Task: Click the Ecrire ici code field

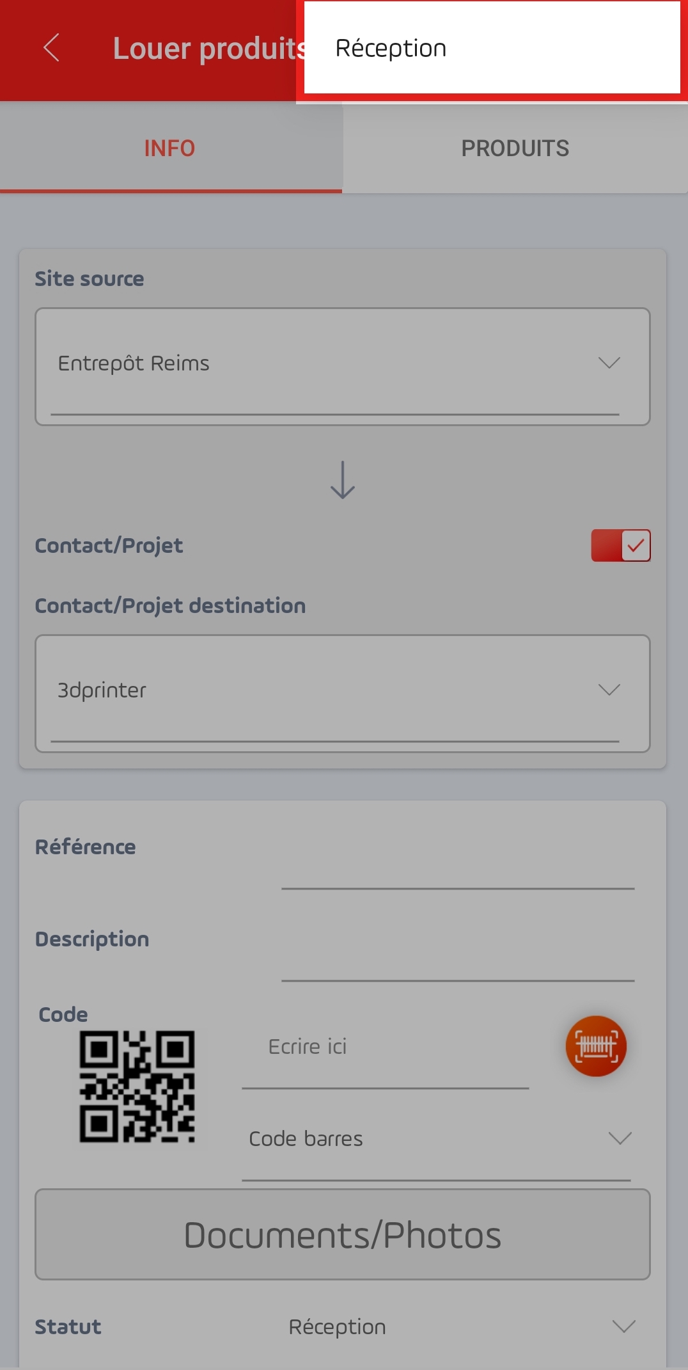Action: pyautogui.click(x=386, y=1053)
